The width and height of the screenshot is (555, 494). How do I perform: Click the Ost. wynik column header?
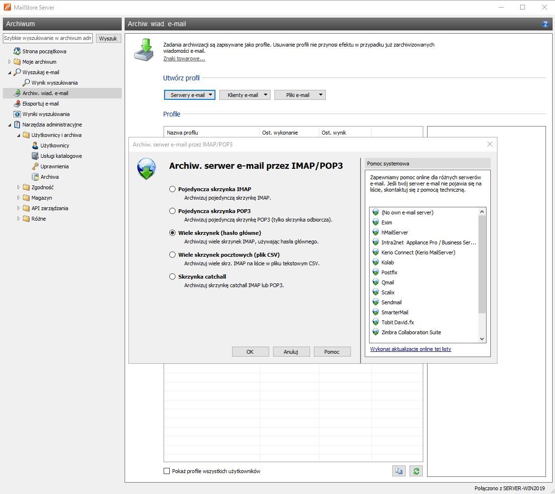pos(345,132)
